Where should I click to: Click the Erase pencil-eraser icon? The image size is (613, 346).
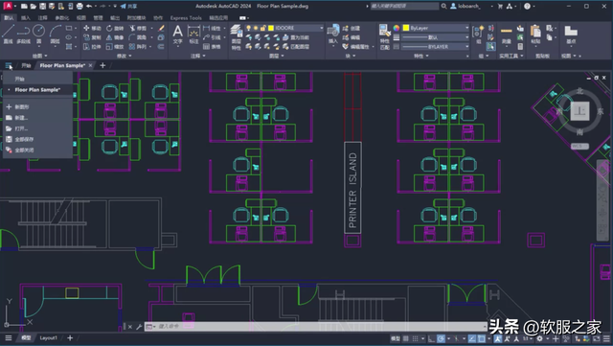click(161, 28)
